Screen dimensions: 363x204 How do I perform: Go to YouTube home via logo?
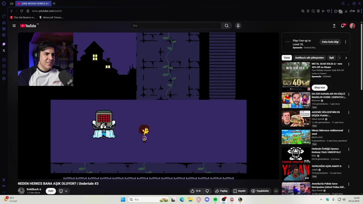click(28, 26)
